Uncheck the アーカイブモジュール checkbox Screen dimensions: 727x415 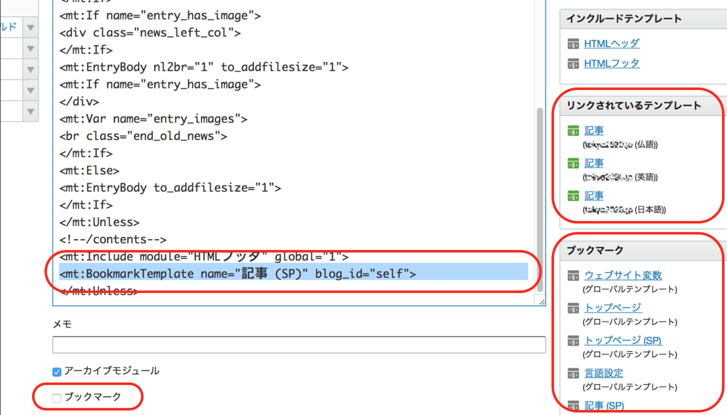click(x=57, y=372)
